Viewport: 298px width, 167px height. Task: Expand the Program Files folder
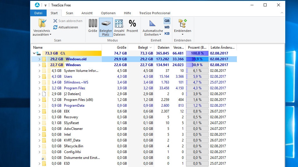[x=39, y=88]
